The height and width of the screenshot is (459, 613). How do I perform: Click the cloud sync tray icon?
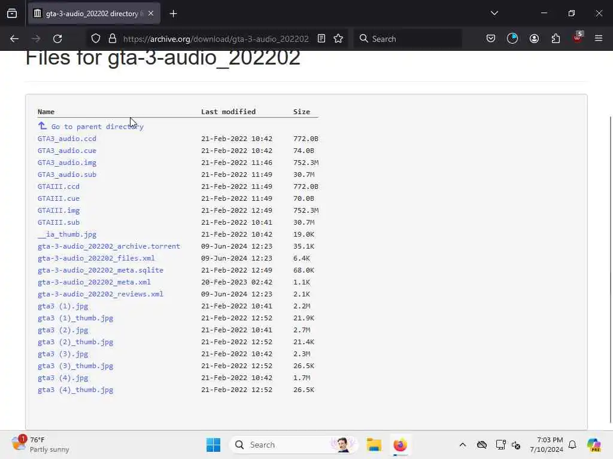tap(482, 445)
